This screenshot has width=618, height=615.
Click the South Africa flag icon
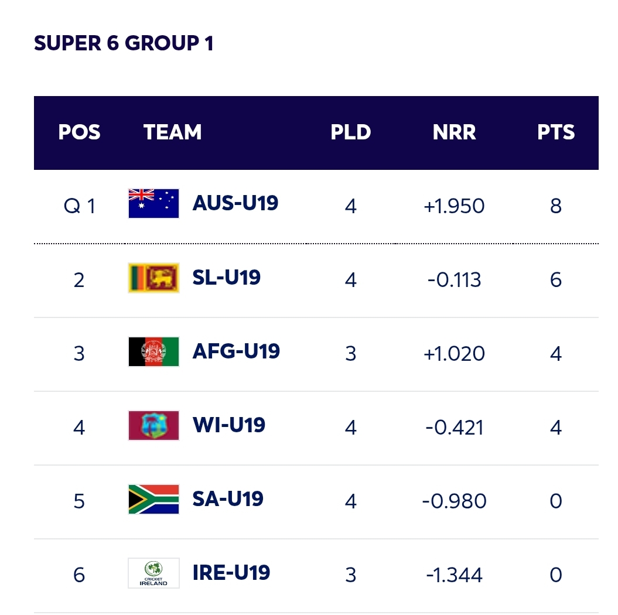[153, 499]
